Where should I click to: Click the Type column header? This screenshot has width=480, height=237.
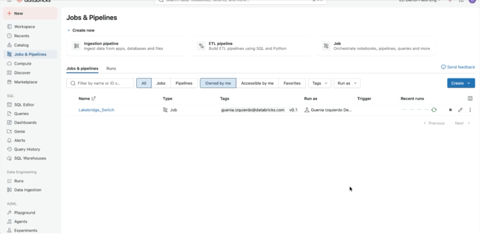point(168,99)
